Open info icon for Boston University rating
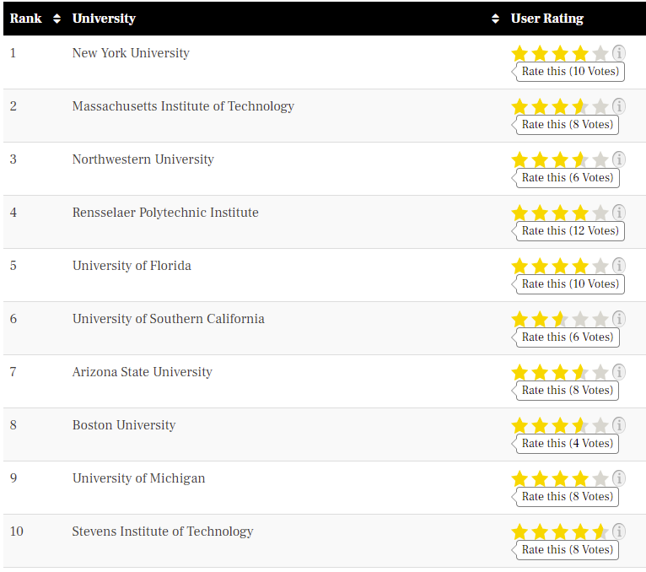The width and height of the screenshot is (646, 572). [x=619, y=425]
